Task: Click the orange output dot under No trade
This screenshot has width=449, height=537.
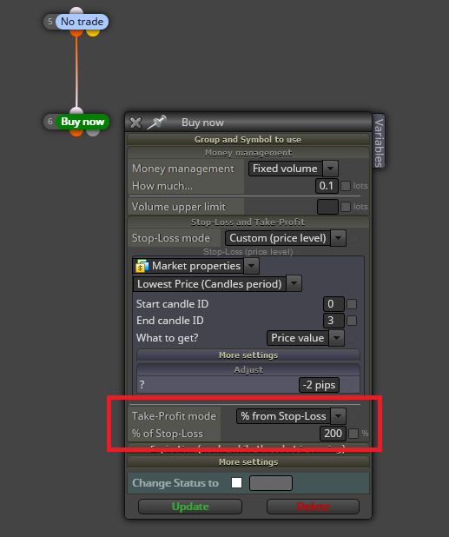Action: [76, 32]
